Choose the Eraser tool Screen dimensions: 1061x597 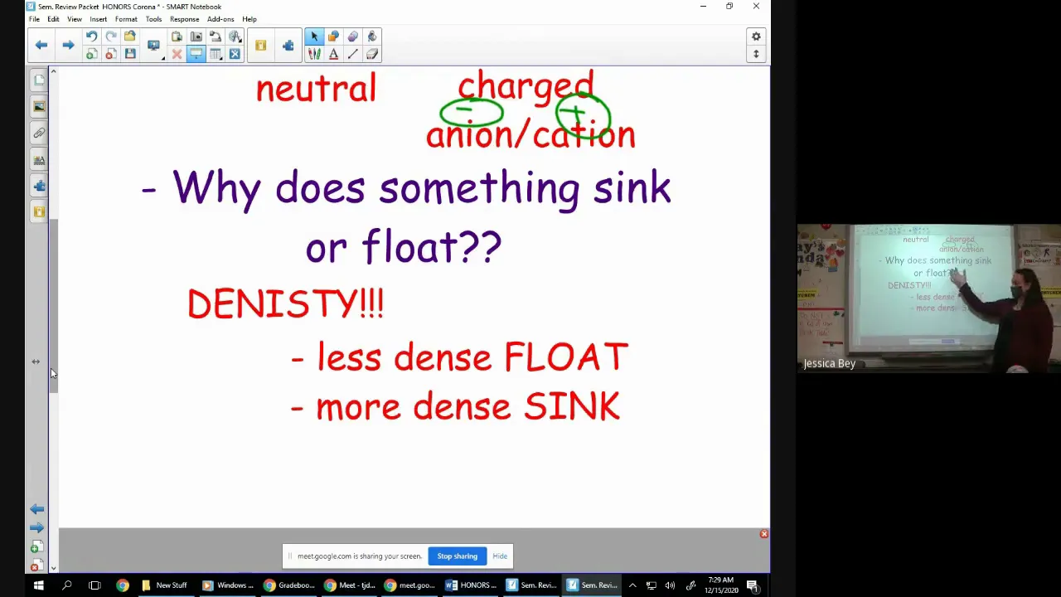click(372, 54)
